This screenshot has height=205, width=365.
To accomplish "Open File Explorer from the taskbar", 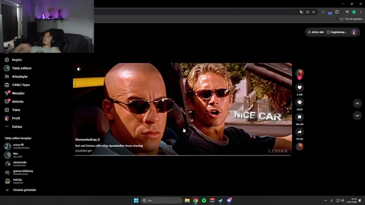I will pyautogui.click(x=187, y=200).
